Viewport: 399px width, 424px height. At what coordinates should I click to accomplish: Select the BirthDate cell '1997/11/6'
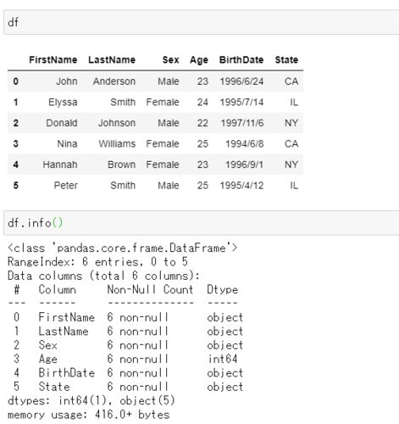point(242,123)
